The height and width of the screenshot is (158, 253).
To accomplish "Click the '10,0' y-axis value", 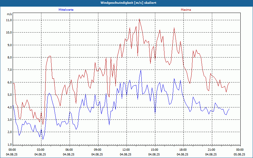I will click(x=9, y=33).
